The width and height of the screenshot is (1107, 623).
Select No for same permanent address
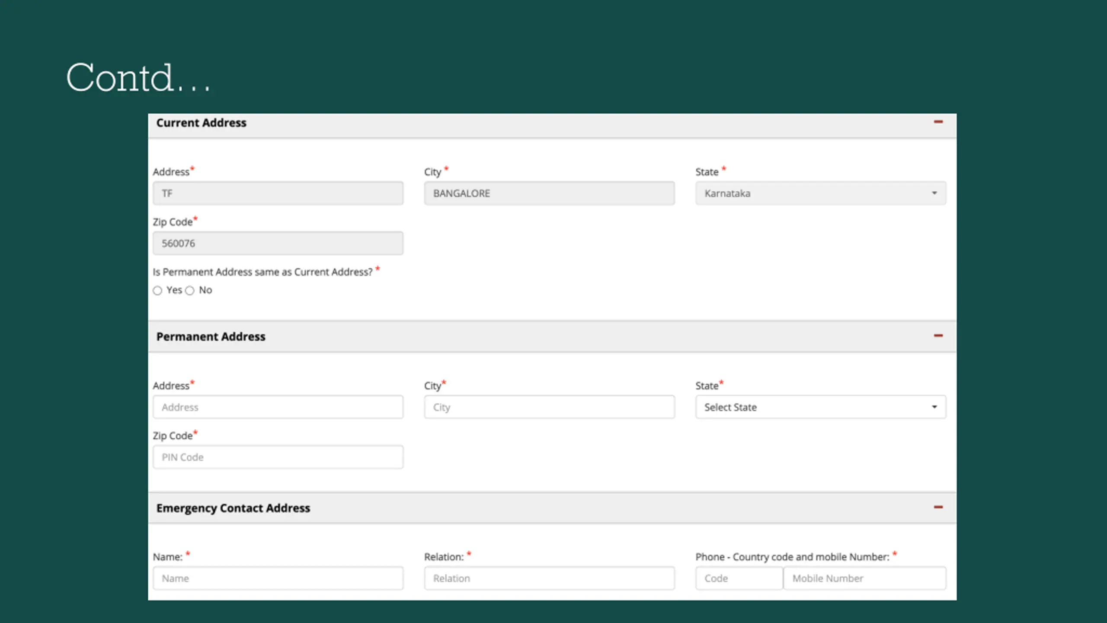[x=190, y=290]
